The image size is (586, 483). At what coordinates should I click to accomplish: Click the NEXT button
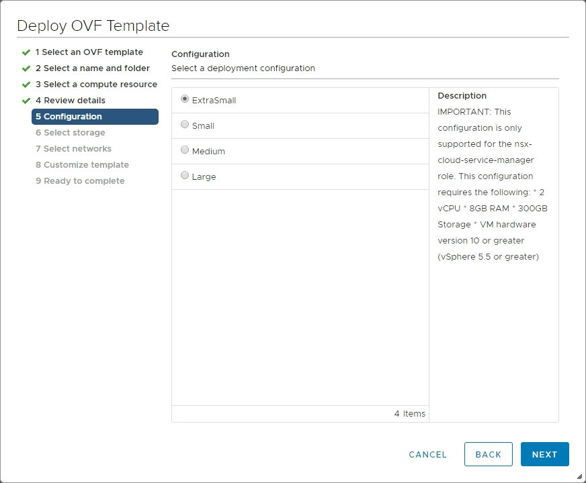point(544,454)
